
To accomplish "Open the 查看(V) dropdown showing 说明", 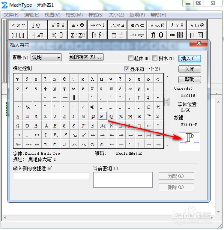I will 46,57.
